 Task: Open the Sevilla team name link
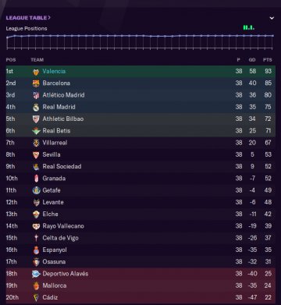(x=52, y=154)
